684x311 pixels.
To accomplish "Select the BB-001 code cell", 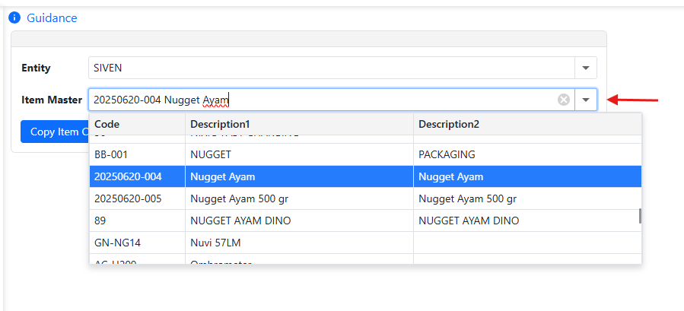I will (x=138, y=154).
